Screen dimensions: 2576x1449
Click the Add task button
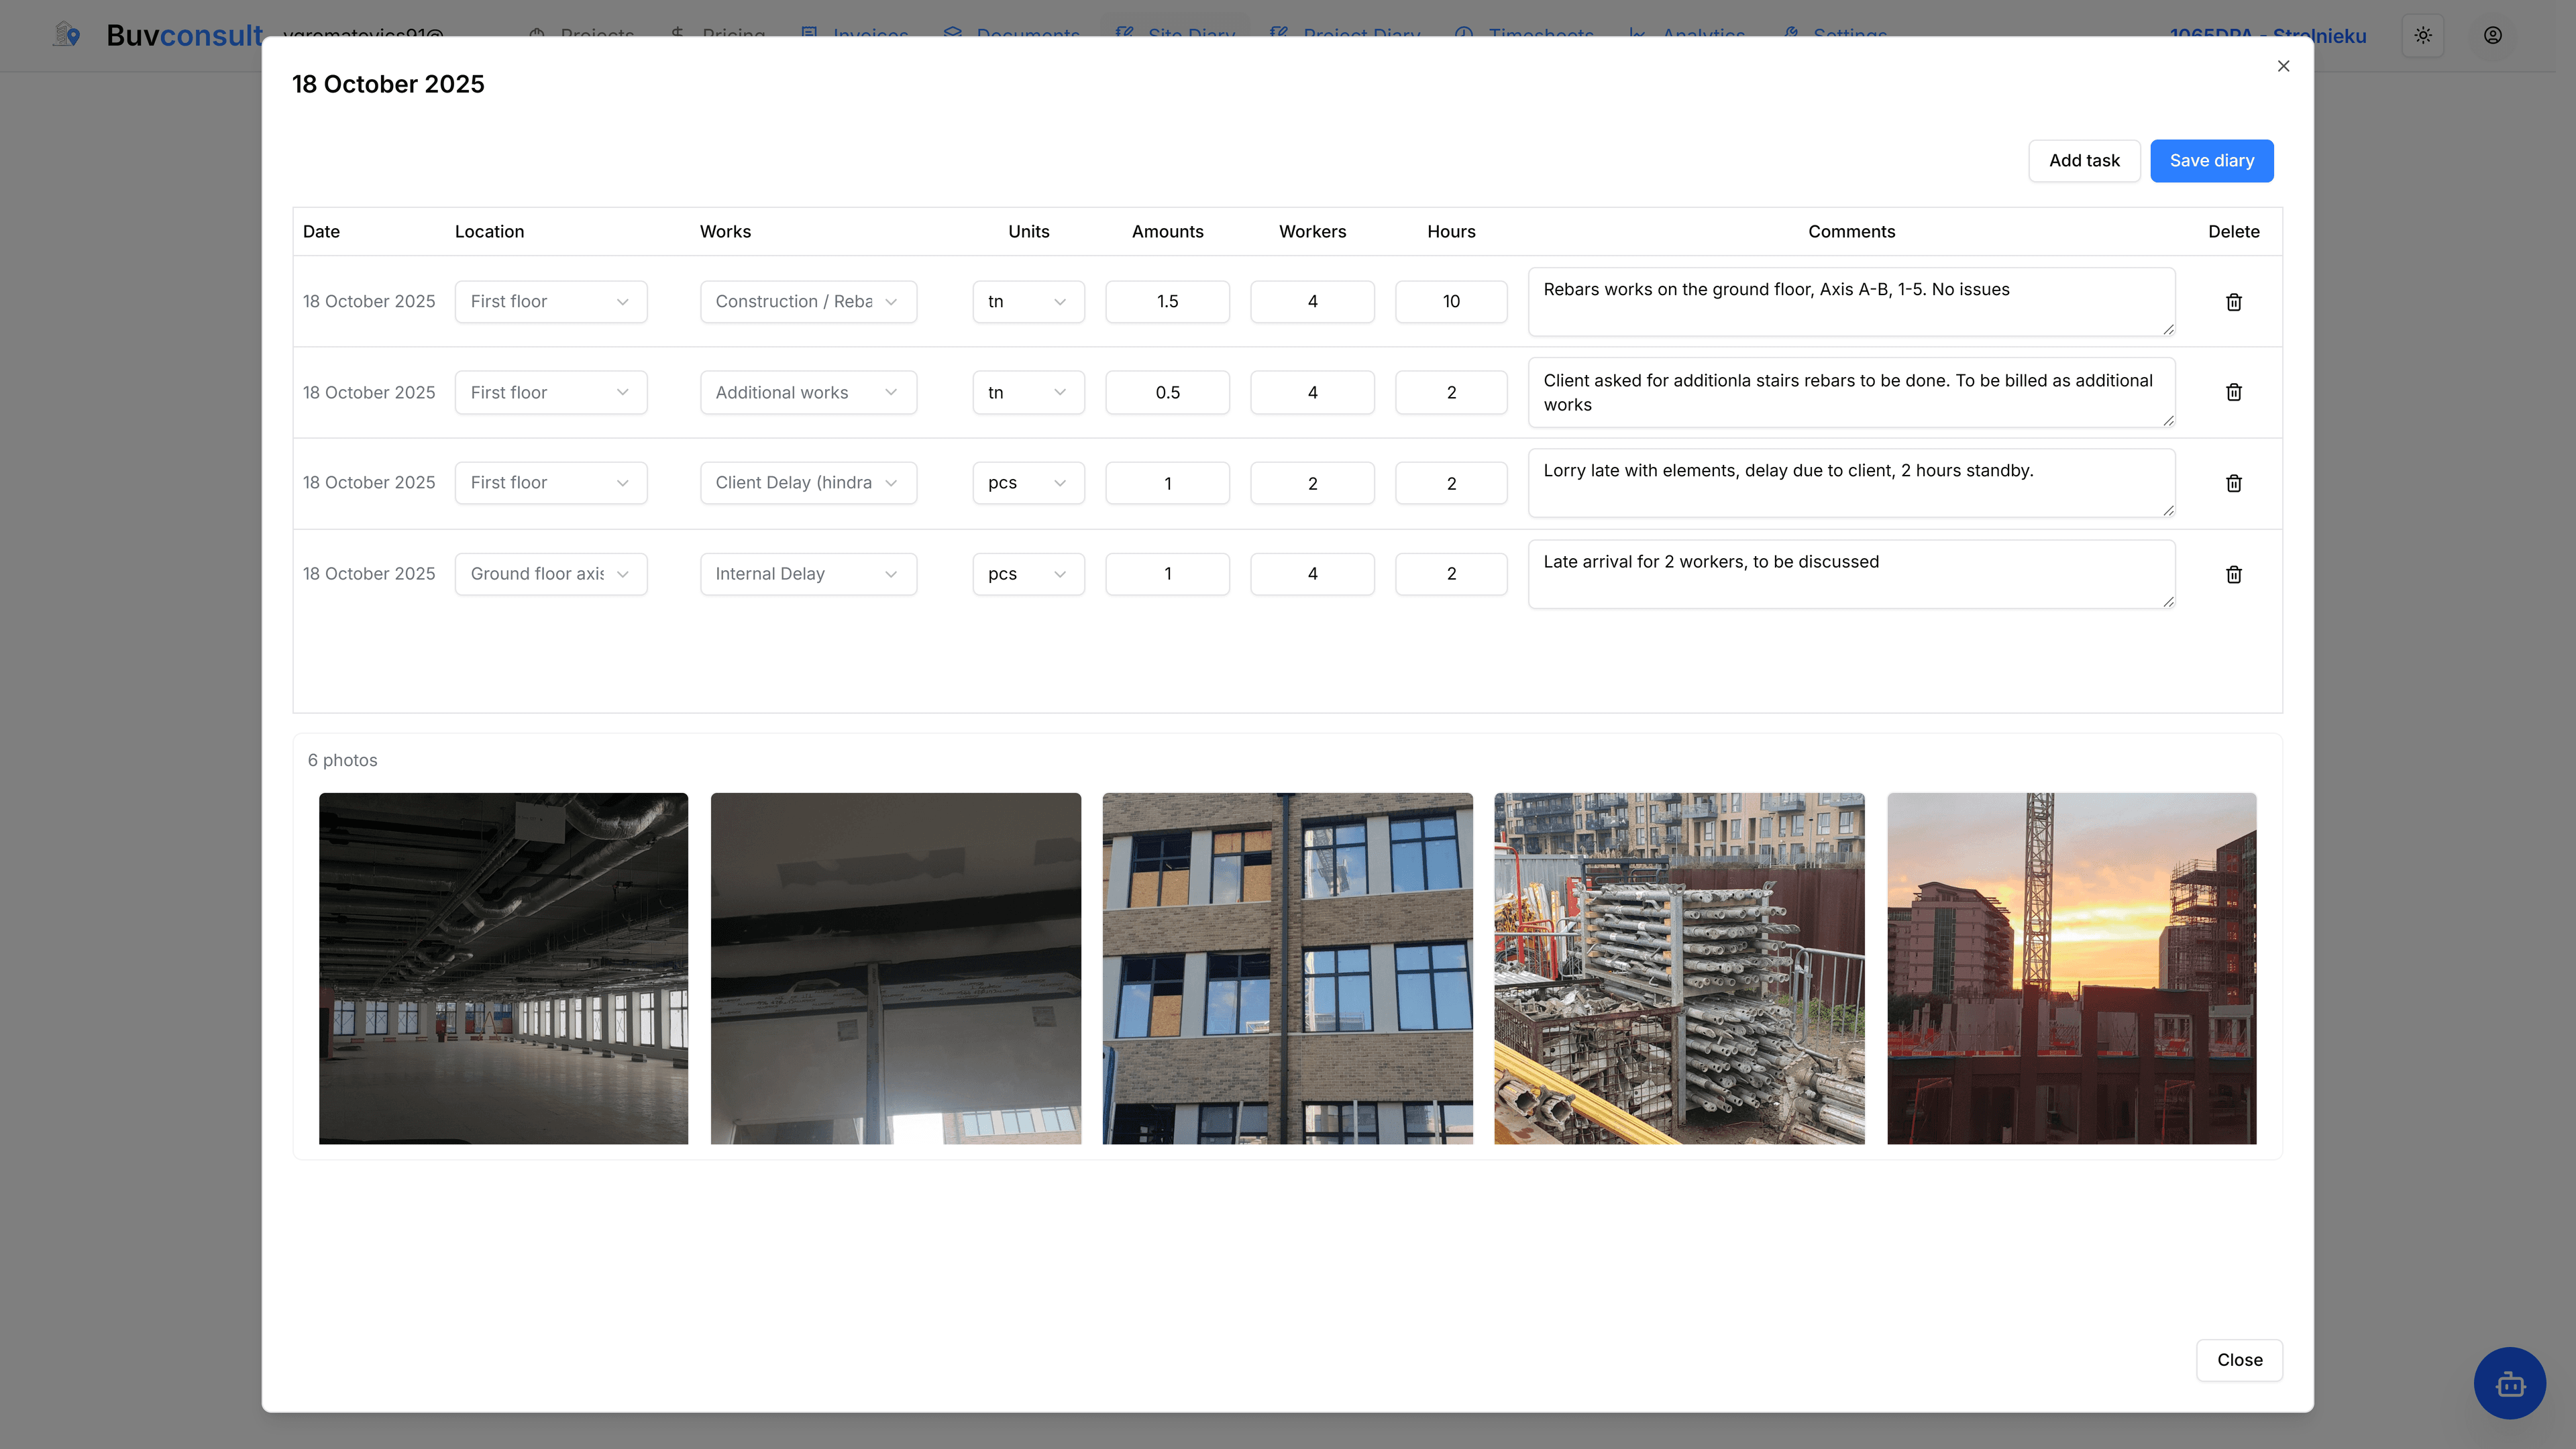pyautogui.click(x=2084, y=160)
